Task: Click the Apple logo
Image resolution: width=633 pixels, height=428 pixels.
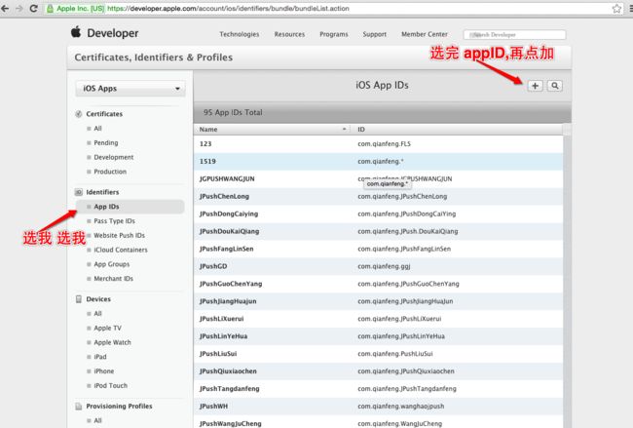Action: 76,32
